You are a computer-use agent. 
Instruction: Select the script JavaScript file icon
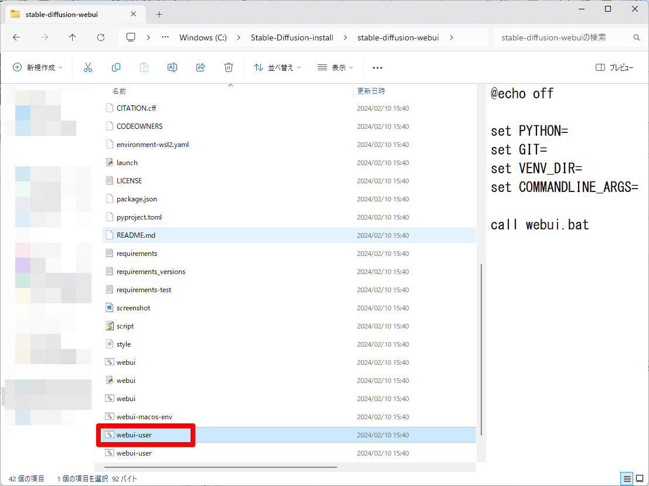coord(109,326)
